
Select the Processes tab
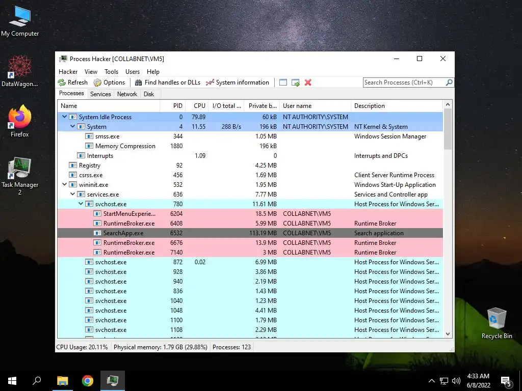tap(71, 93)
